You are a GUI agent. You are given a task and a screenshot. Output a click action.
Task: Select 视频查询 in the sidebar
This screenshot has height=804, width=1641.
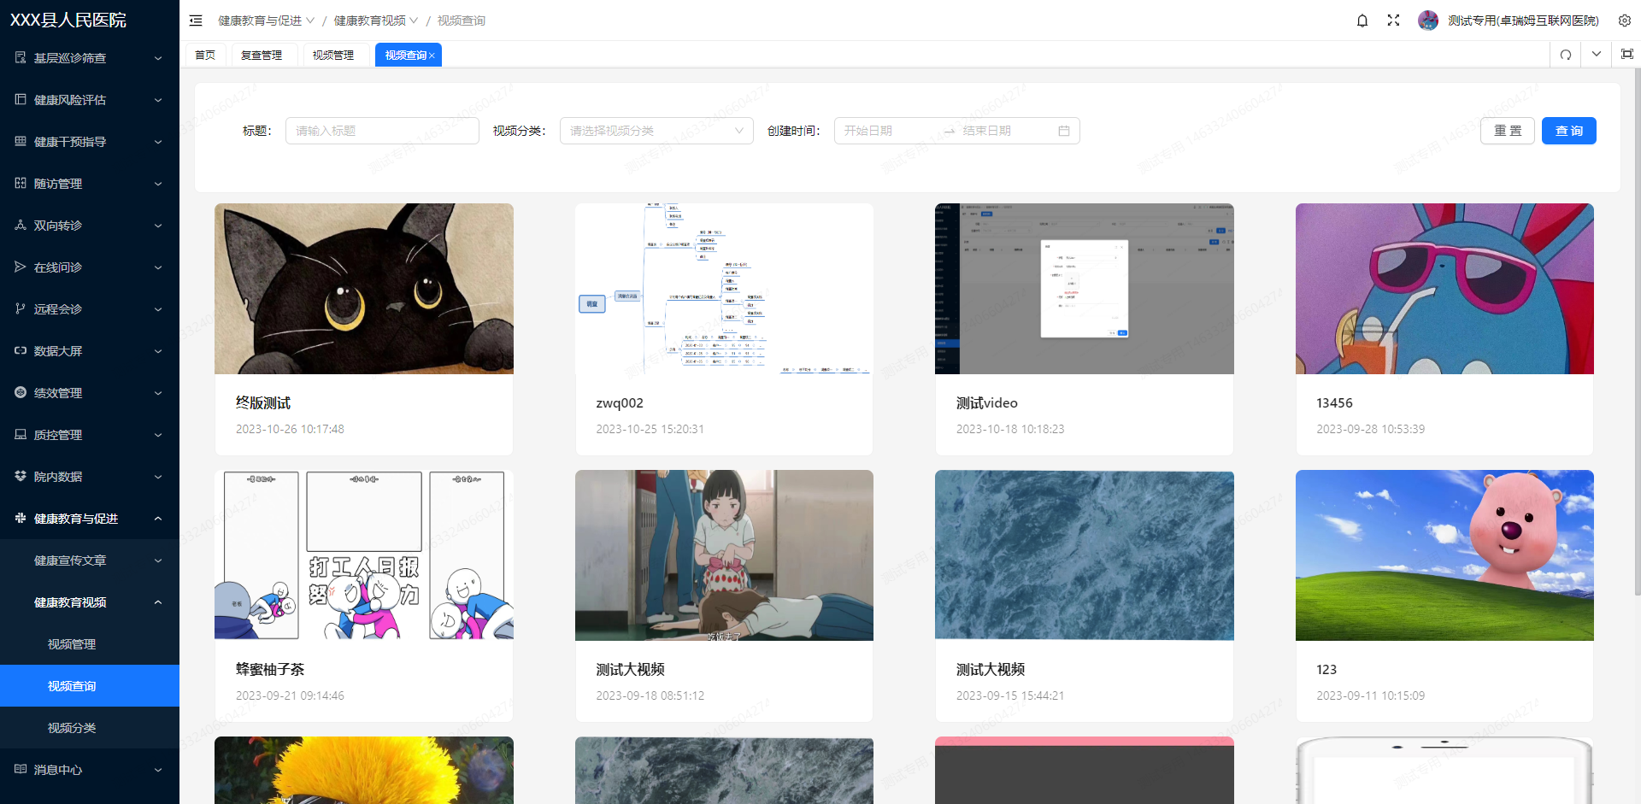point(90,686)
